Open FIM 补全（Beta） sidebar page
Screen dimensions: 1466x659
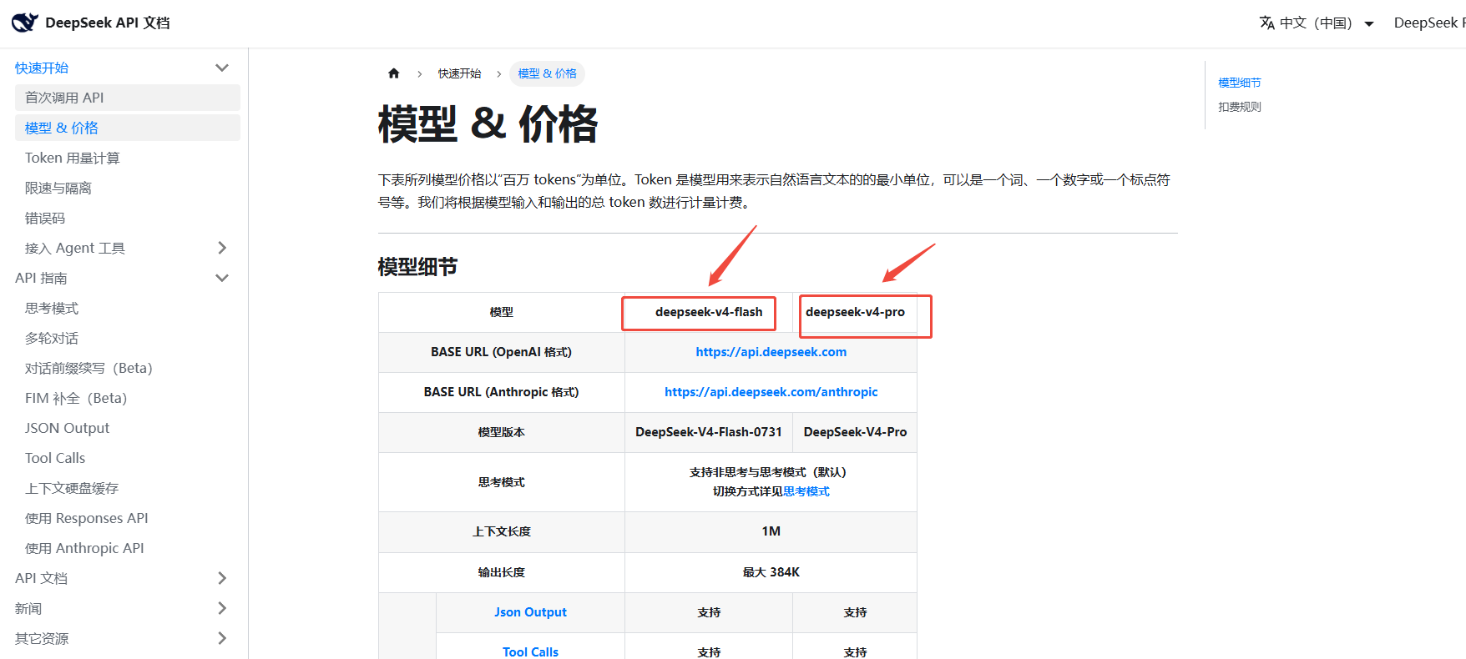point(128,398)
